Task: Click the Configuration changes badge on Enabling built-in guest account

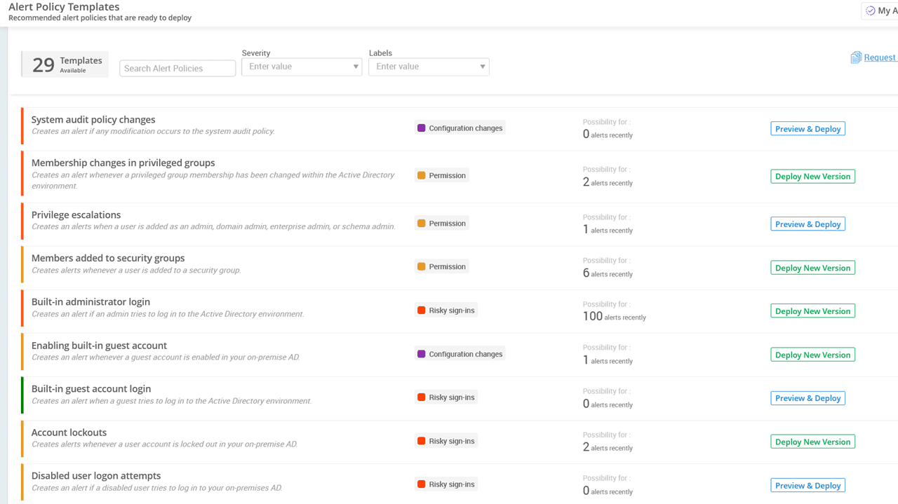Action: point(460,353)
